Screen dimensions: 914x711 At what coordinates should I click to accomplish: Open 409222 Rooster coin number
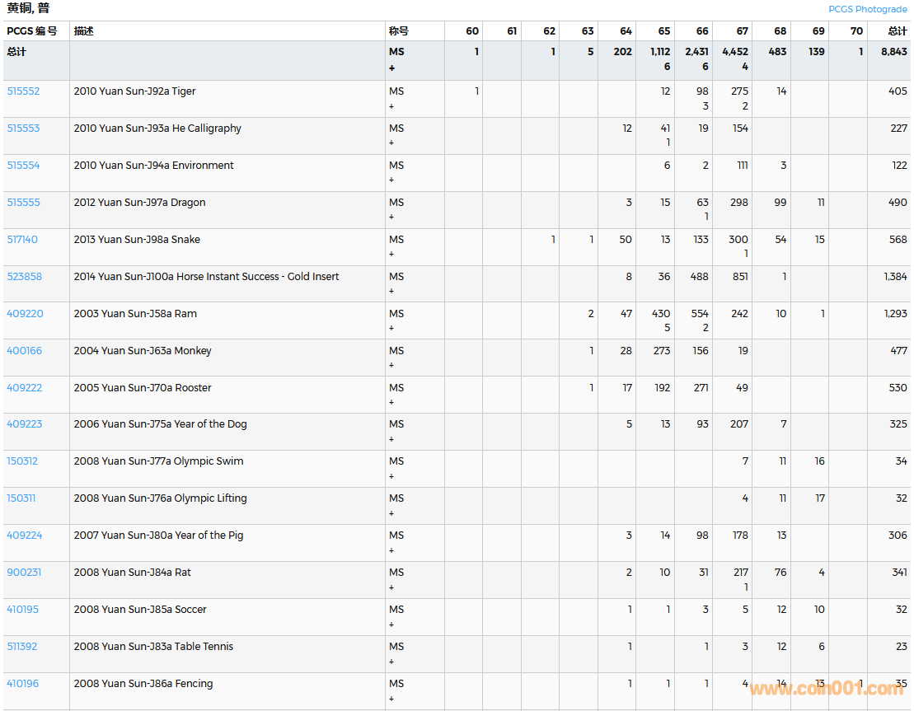tap(24, 388)
